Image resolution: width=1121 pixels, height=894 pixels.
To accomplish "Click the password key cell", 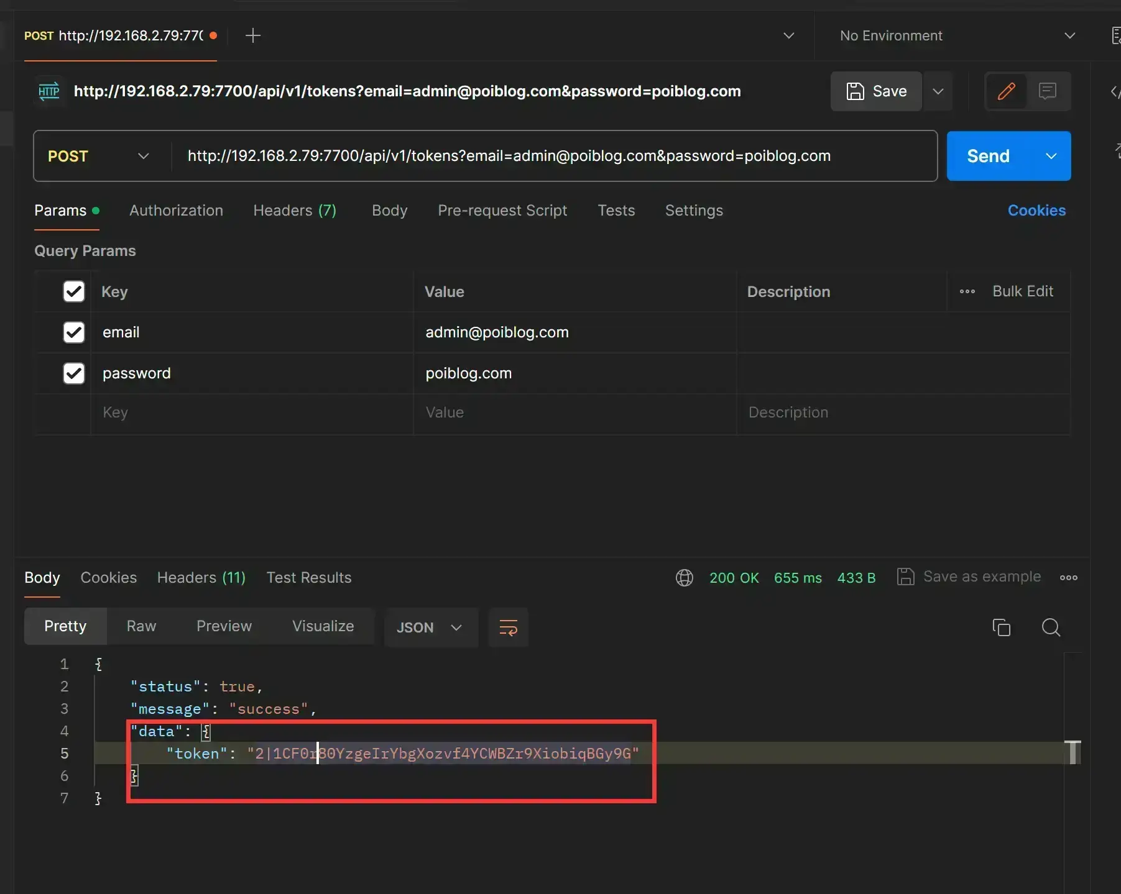I will point(252,373).
